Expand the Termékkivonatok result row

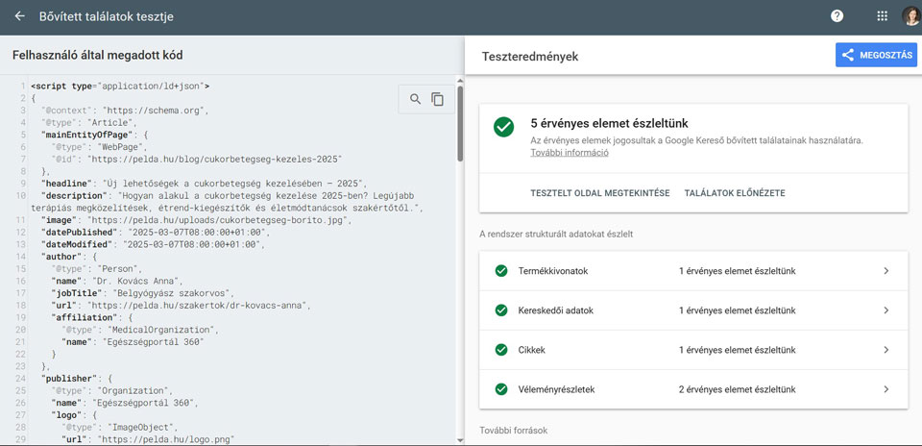693,271
